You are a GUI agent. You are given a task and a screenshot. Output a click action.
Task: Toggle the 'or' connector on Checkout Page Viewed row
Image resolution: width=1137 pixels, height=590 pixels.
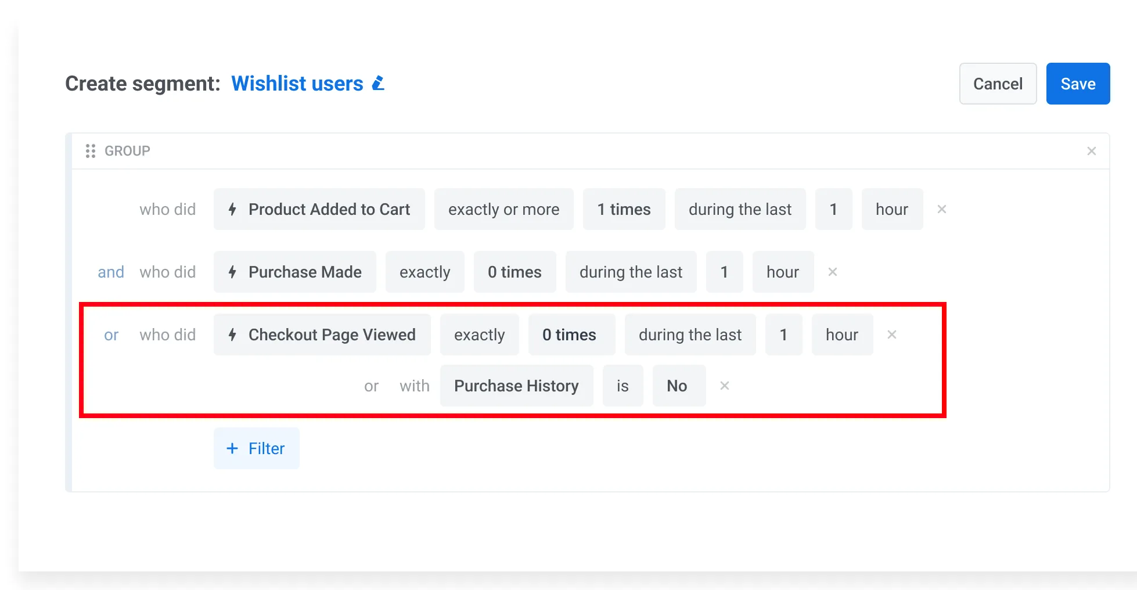111,334
